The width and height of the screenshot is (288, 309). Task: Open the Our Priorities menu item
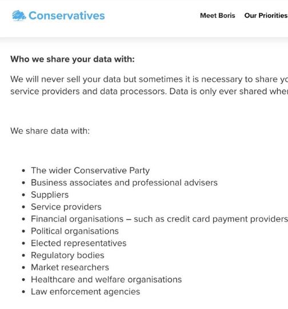click(x=266, y=15)
